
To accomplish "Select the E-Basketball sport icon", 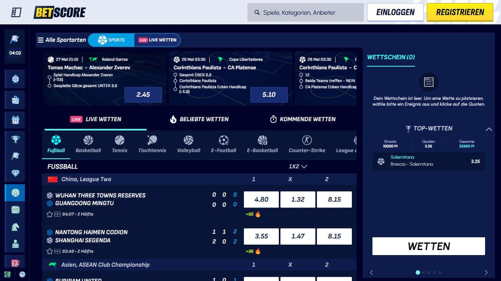I will tap(263, 144).
